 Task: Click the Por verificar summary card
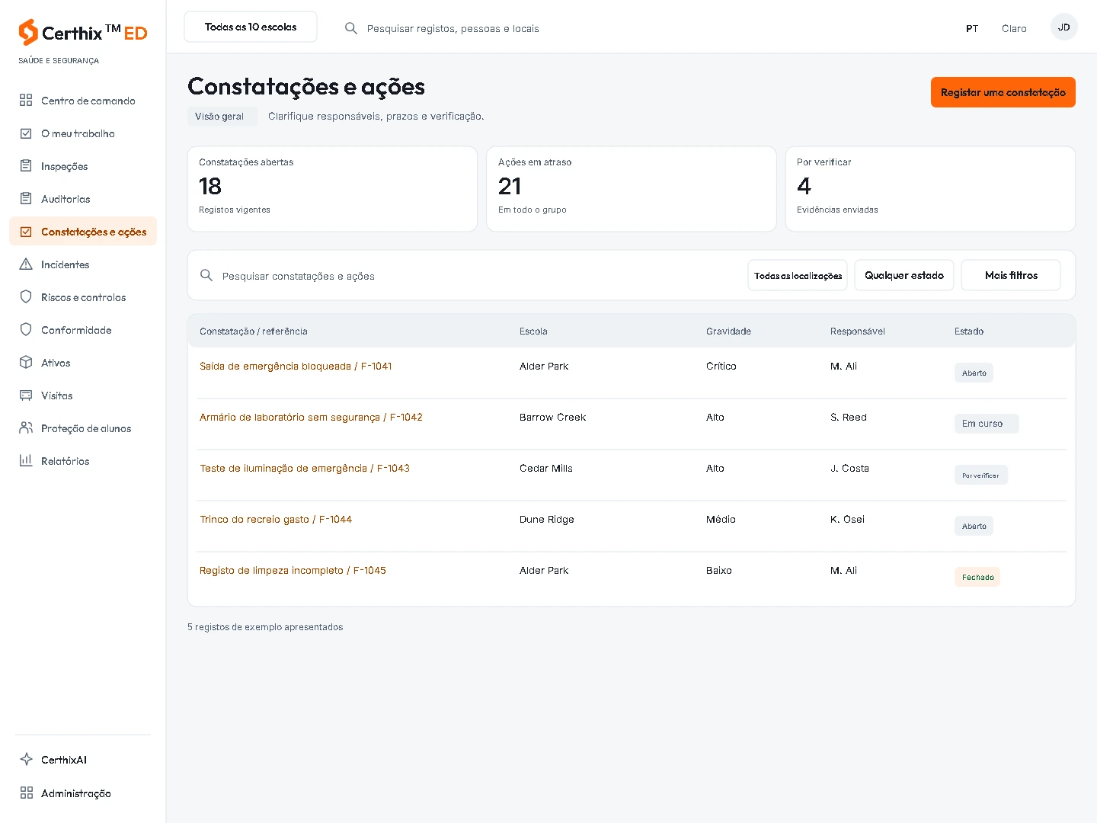point(930,188)
